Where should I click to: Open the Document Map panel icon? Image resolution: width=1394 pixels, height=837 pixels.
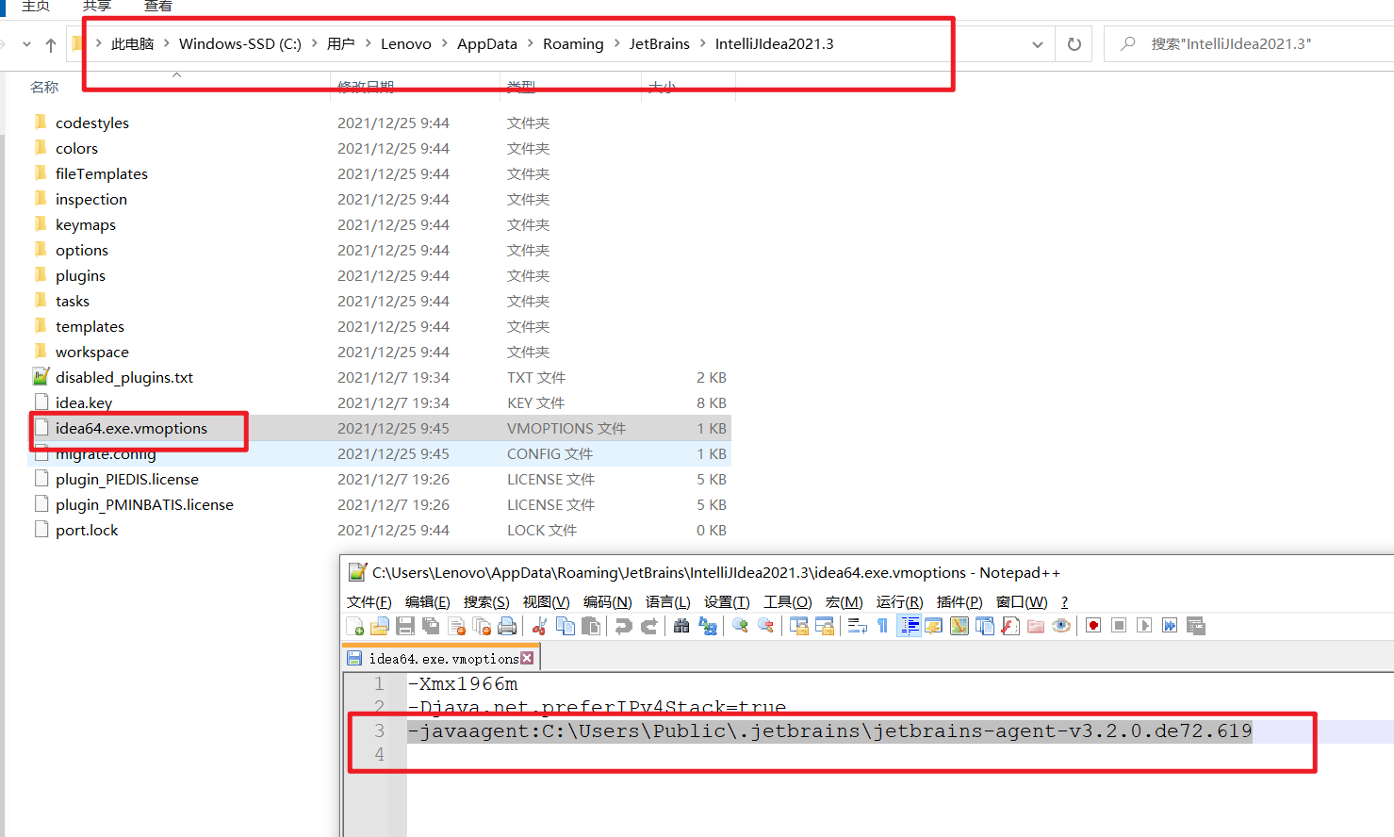[959, 626]
